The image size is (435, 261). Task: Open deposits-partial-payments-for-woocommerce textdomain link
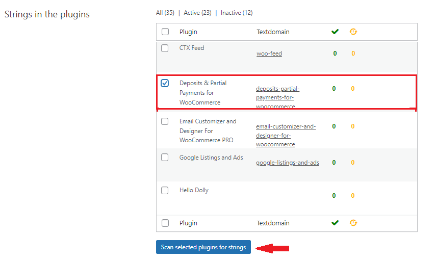[x=278, y=97]
